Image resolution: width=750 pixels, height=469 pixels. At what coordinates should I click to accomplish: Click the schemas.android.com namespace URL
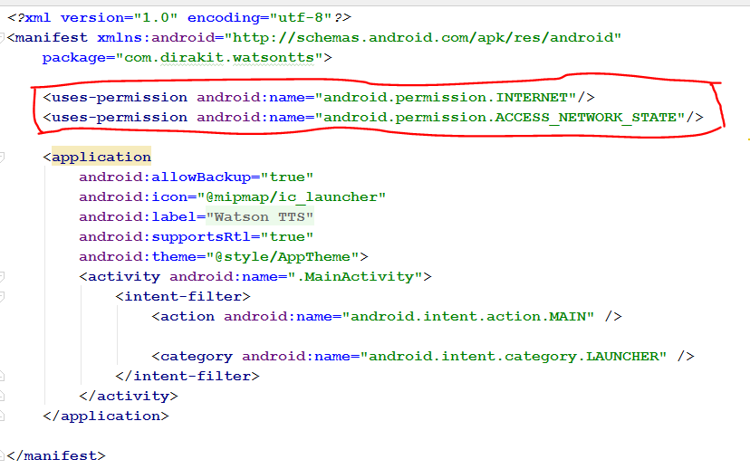tap(426, 38)
